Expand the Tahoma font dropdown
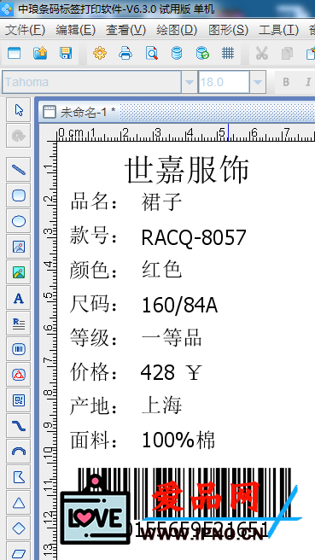Image resolution: width=315 pixels, height=560 pixels. coord(190,82)
